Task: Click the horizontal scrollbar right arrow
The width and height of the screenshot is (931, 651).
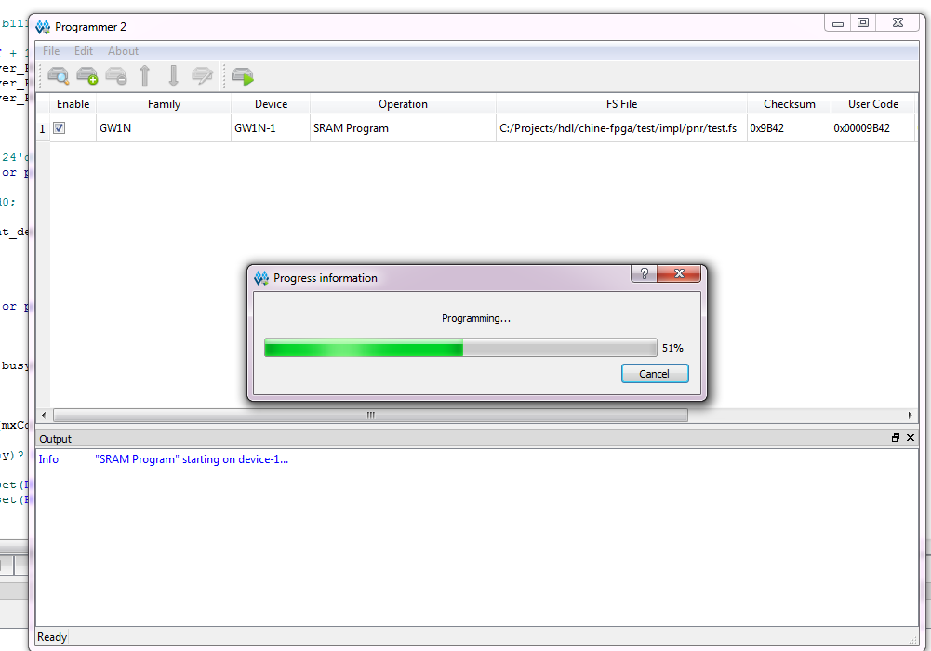Action: 911,415
